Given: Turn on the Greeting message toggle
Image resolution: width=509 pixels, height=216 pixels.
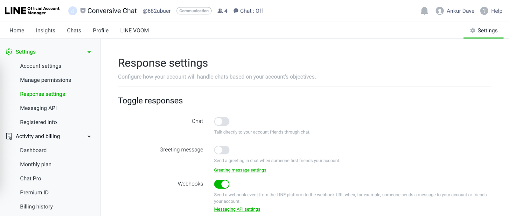Looking at the screenshot, I should pyautogui.click(x=222, y=150).
